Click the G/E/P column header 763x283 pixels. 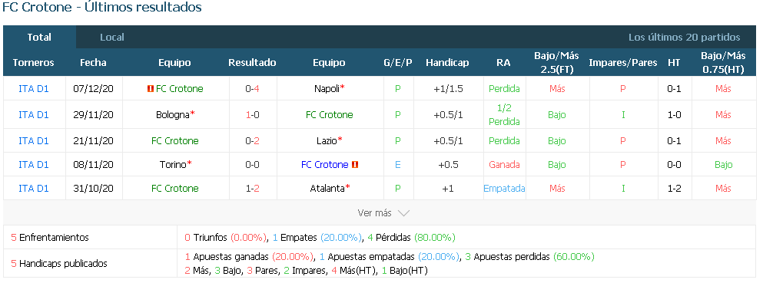point(397,63)
